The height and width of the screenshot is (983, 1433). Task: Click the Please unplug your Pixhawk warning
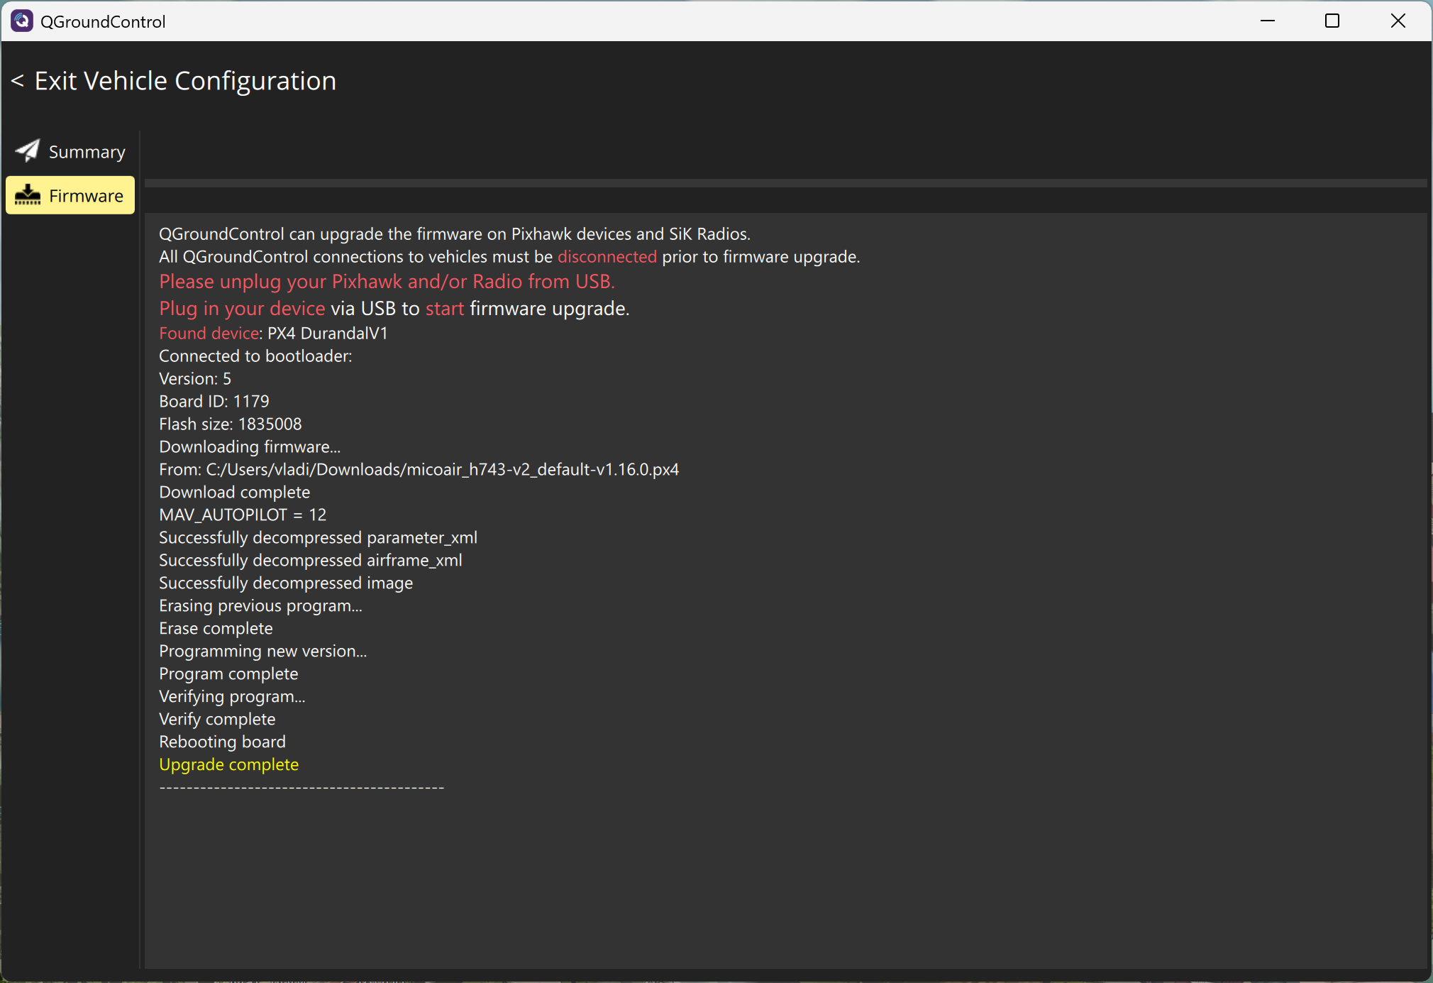387,282
